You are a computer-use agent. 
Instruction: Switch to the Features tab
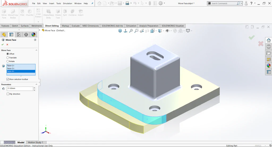[5, 26]
